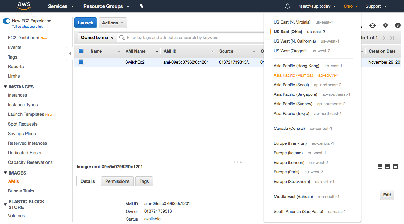The height and width of the screenshot is (224, 404).
Task: Open Resource Groups dropdown
Action: (106, 6)
